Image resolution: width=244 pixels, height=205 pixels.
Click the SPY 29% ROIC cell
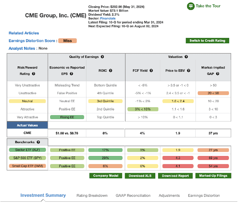tap(105, 158)
